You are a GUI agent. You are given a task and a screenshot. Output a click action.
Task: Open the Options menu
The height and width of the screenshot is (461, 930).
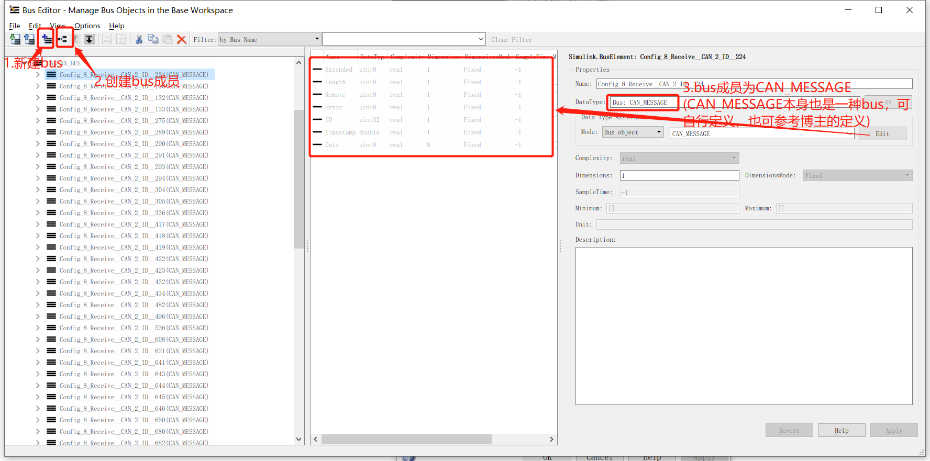87,26
